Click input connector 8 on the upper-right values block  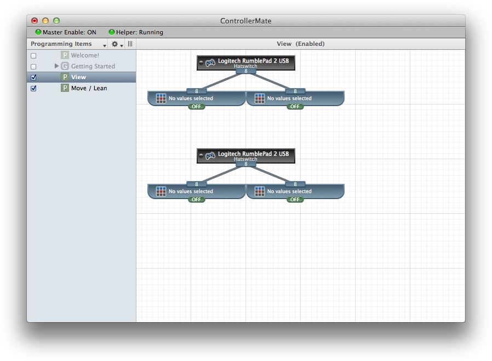point(295,91)
